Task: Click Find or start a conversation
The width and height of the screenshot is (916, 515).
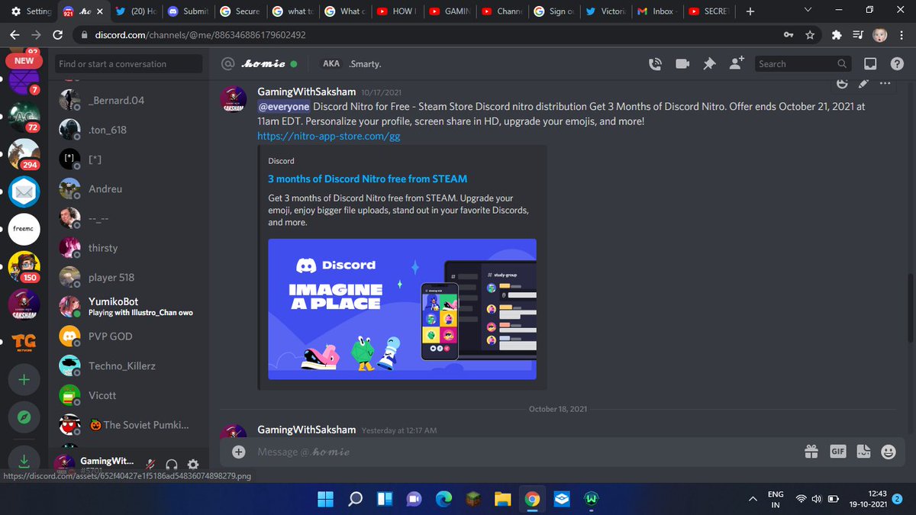Action: [128, 64]
